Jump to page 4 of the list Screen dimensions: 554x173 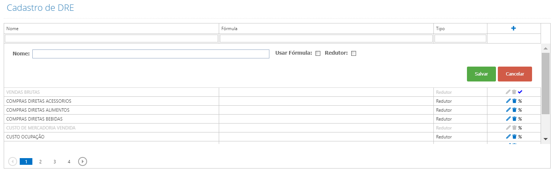pyautogui.click(x=69, y=162)
